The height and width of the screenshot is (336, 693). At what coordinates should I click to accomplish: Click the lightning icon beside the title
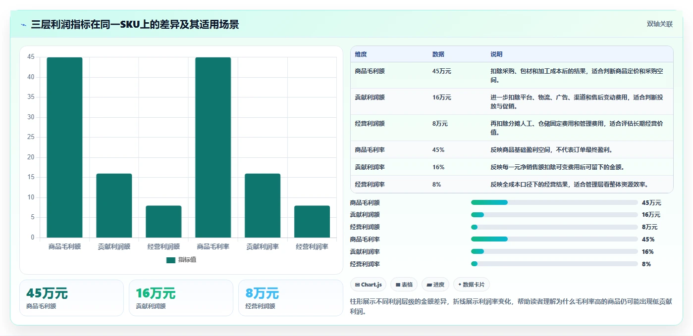24,25
